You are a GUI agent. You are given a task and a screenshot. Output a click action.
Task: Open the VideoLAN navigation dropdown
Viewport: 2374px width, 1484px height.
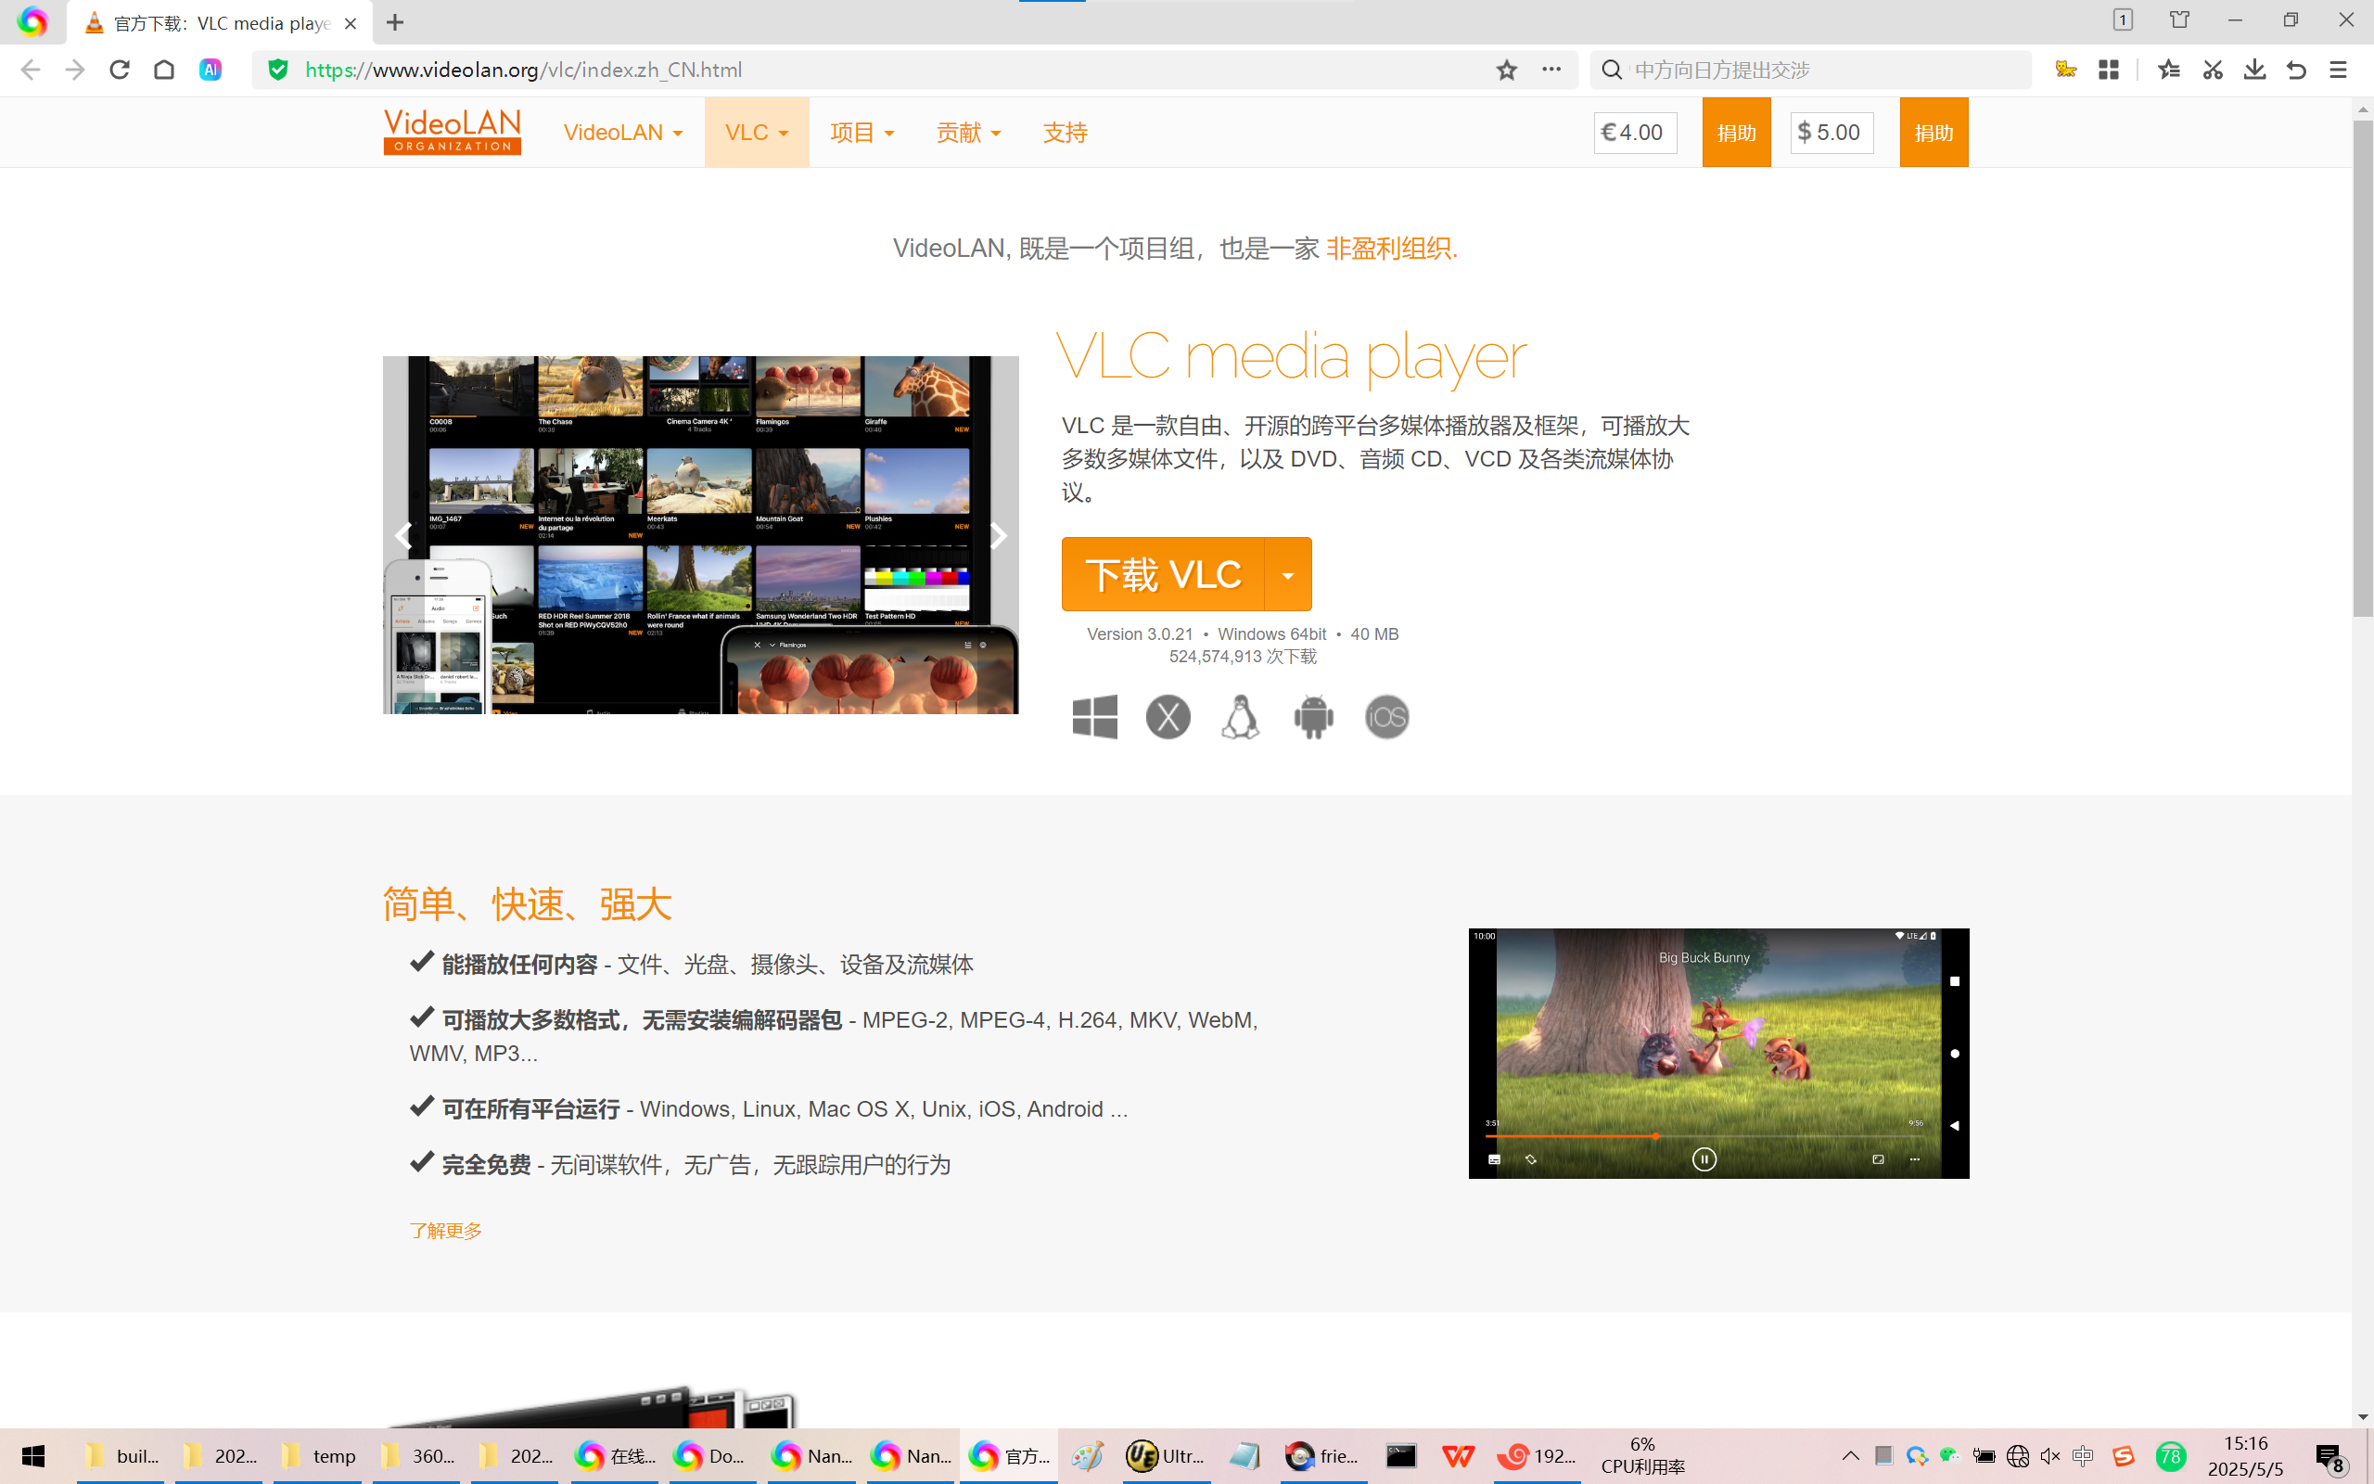coord(623,133)
